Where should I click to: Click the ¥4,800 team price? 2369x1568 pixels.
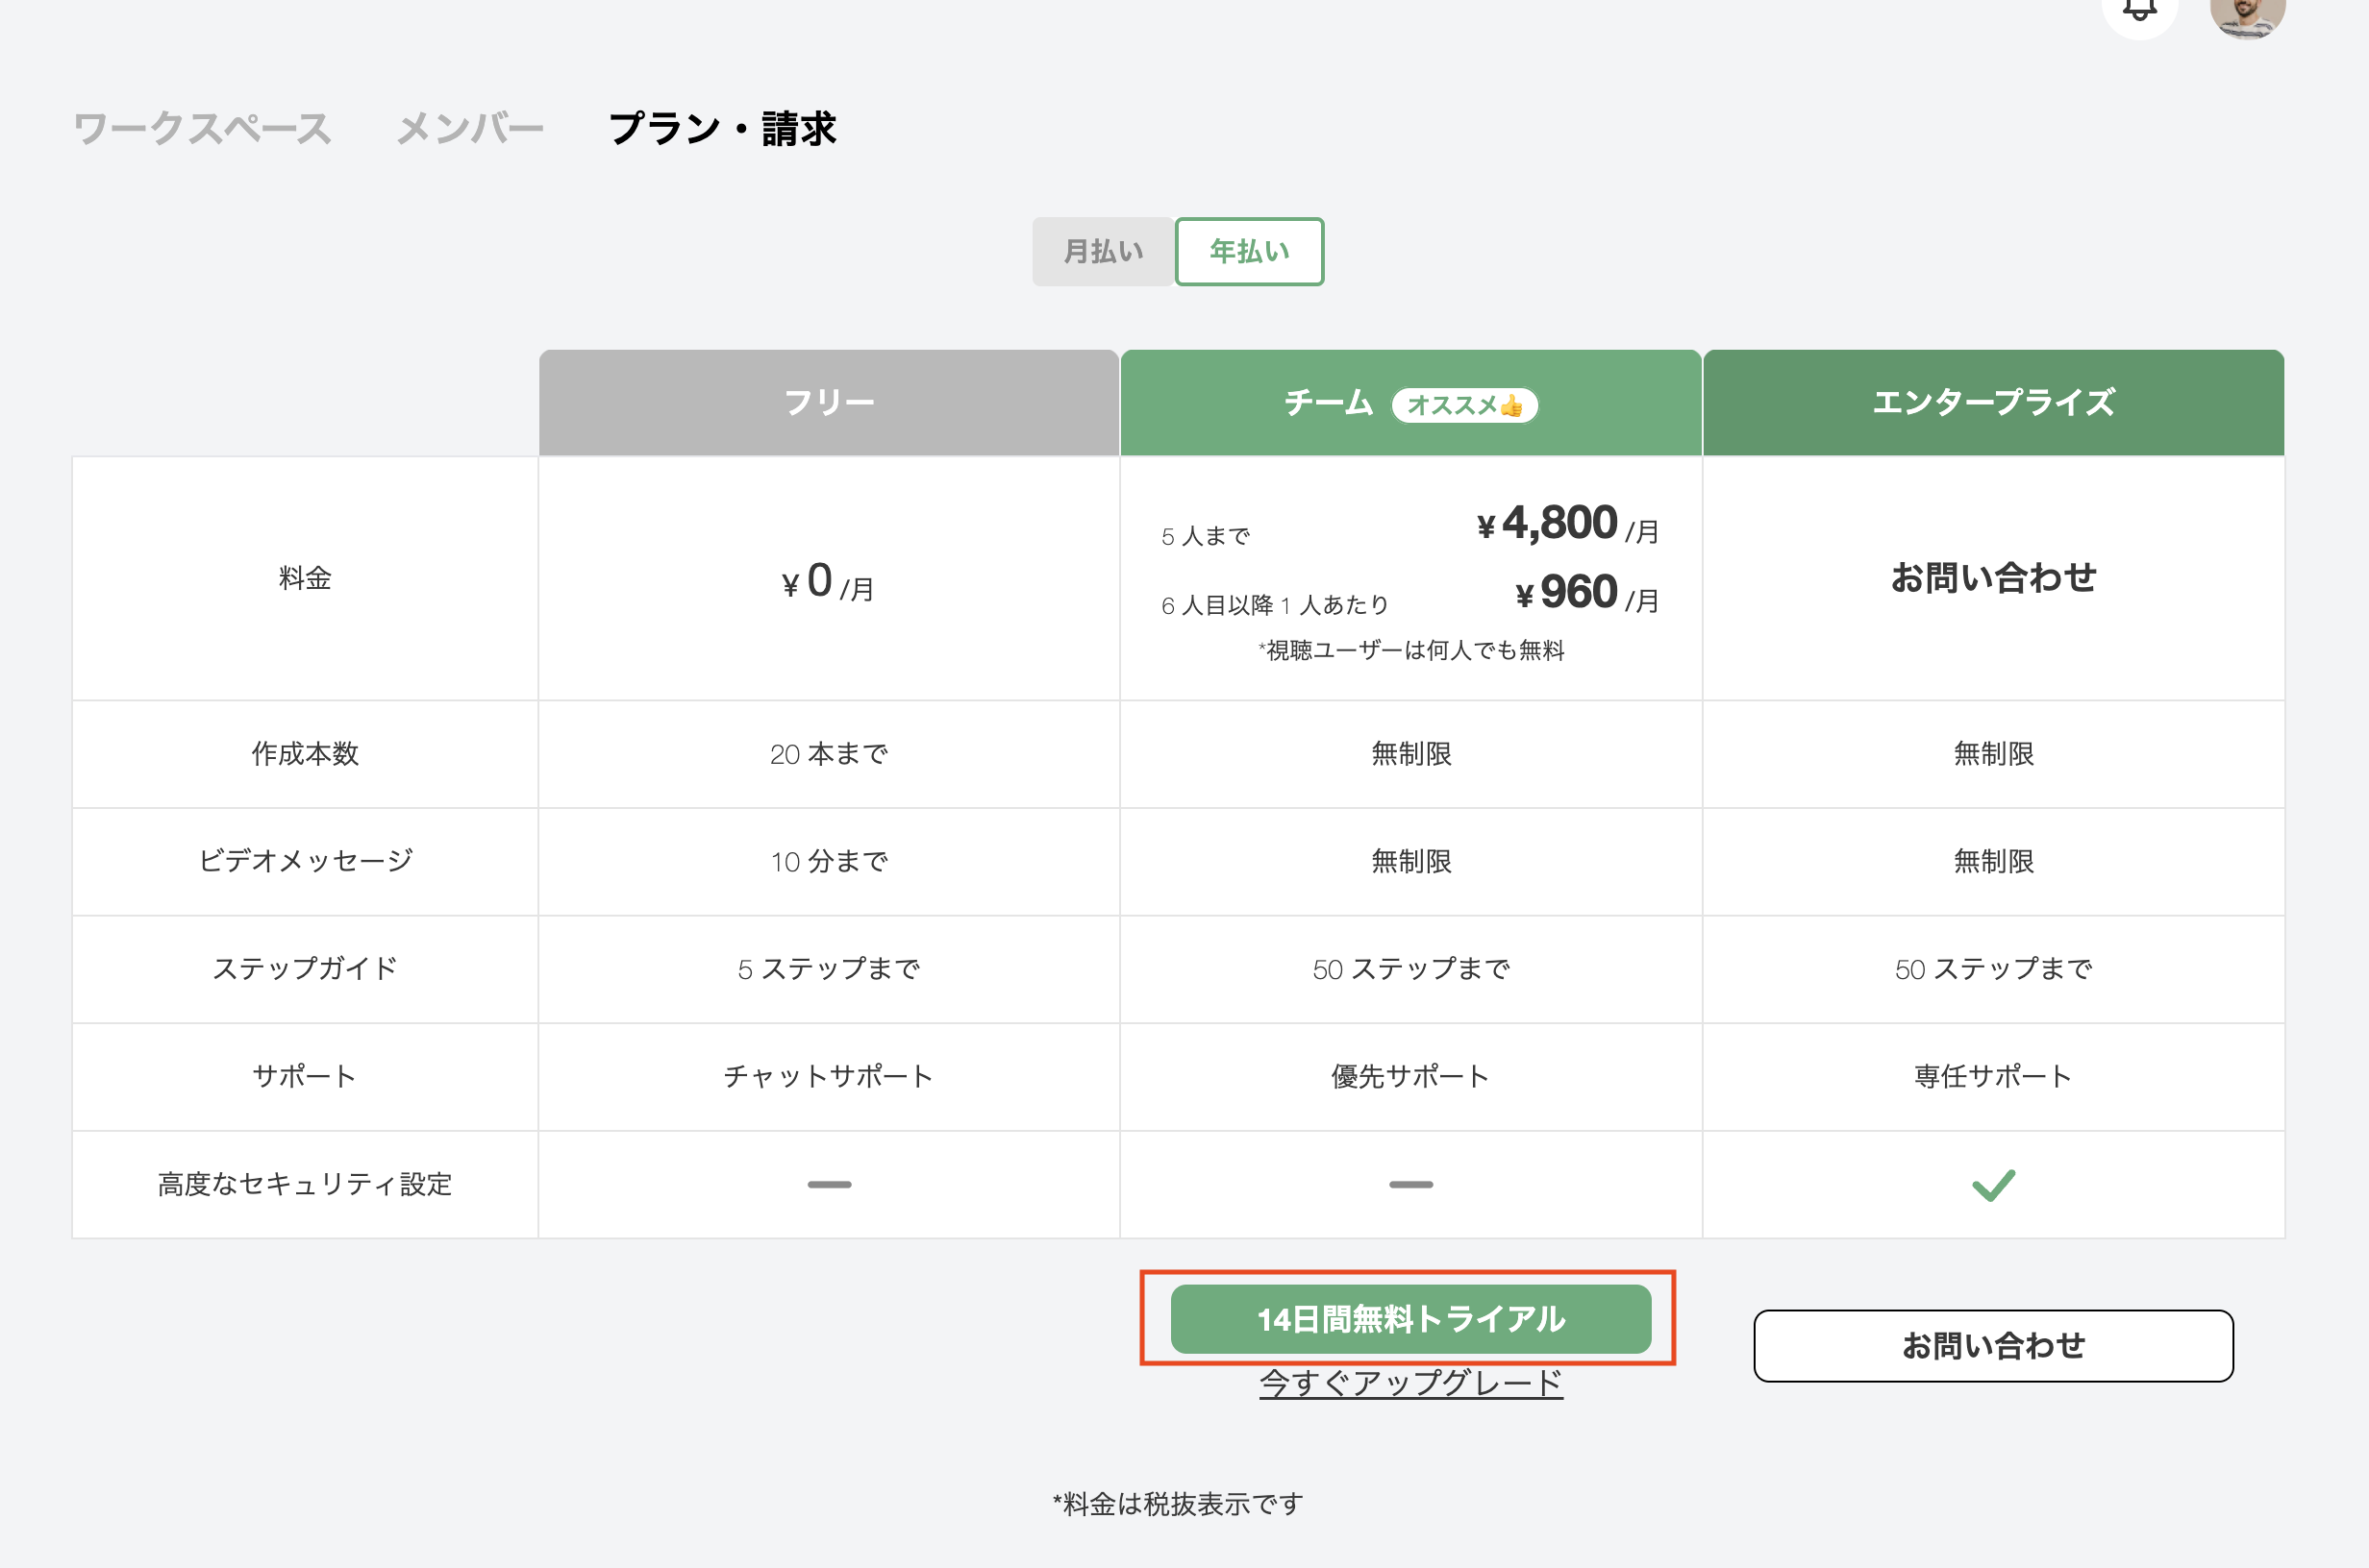(x=1550, y=523)
